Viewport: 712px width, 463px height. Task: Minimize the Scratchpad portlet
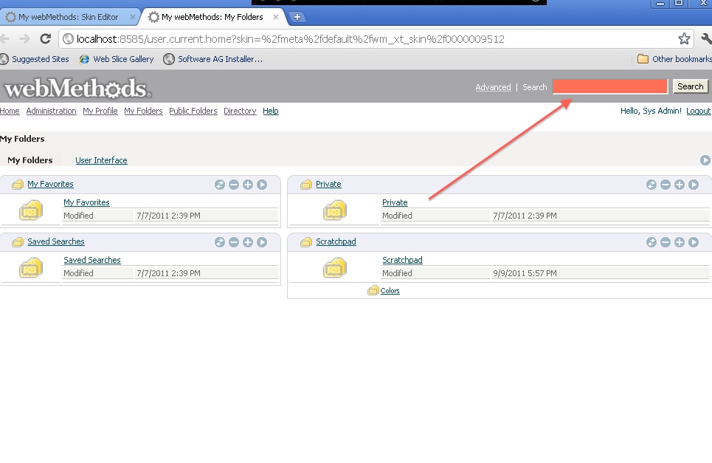click(x=666, y=242)
